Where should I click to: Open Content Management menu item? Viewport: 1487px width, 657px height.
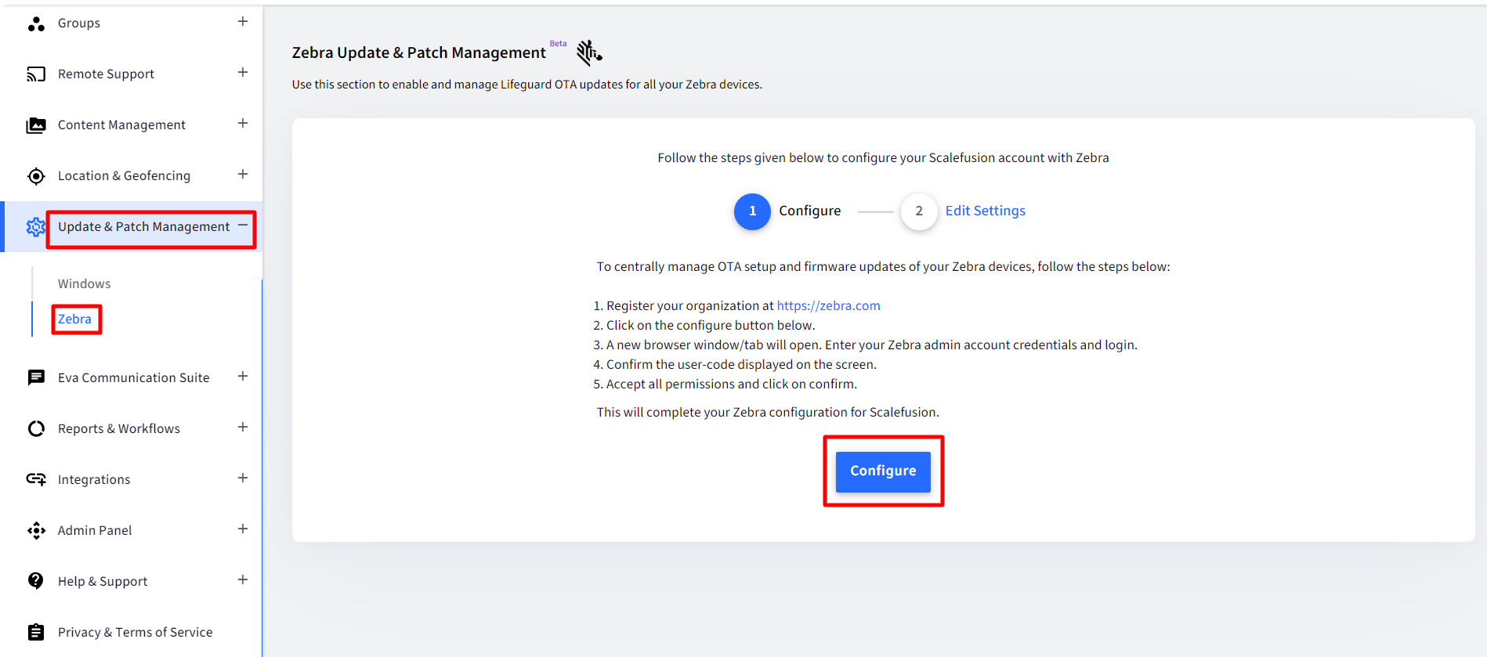tap(121, 125)
